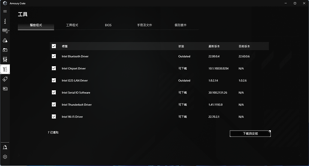
Task: Uncheck the Intel Chipset Driver checkbox
Action: (54, 68)
